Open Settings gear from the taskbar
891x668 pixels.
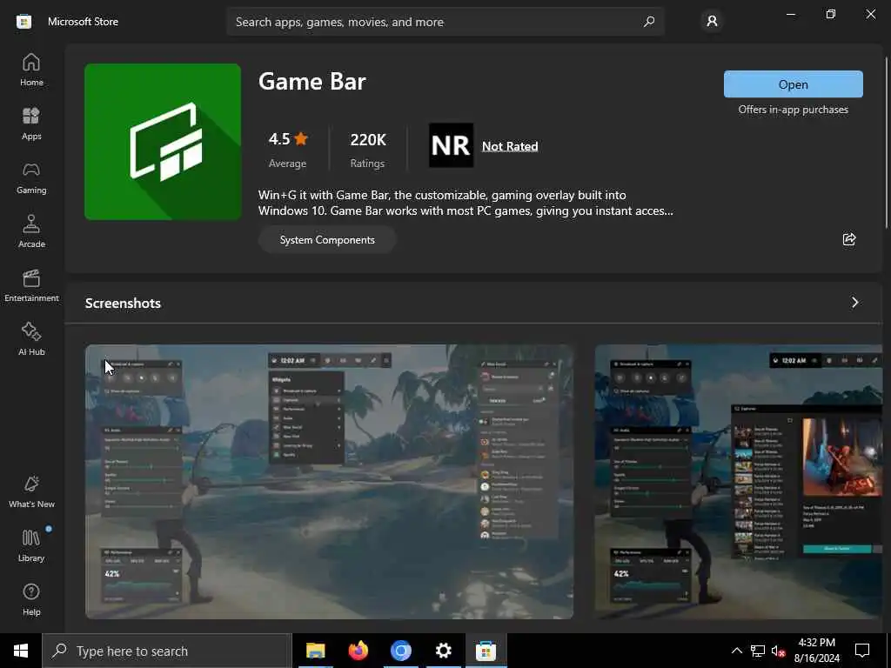click(x=443, y=651)
